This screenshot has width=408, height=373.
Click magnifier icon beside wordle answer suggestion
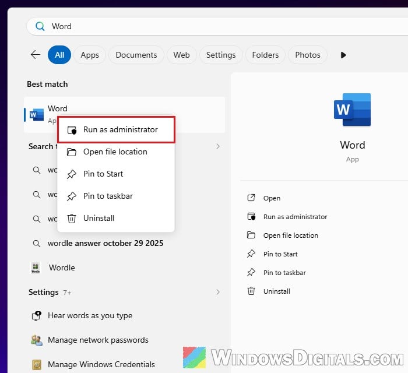click(x=37, y=244)
